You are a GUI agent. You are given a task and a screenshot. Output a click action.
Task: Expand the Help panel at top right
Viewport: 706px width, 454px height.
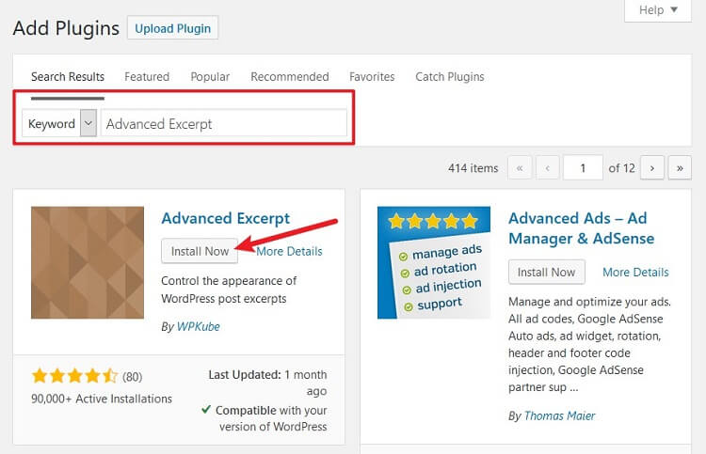[x=658, y=10]
